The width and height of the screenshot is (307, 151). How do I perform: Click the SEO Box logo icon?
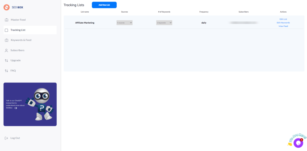7,7
